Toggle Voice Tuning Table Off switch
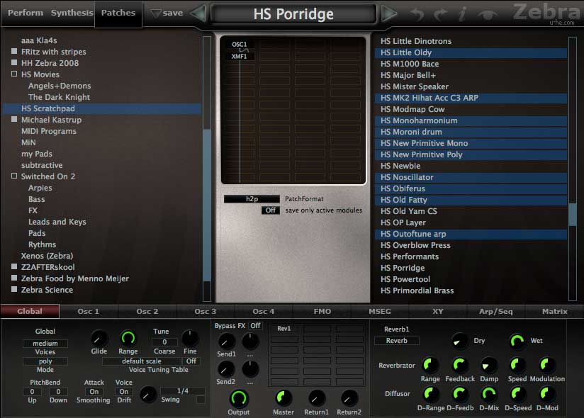Viewport: 584px width, 418px height. [191, 361]
